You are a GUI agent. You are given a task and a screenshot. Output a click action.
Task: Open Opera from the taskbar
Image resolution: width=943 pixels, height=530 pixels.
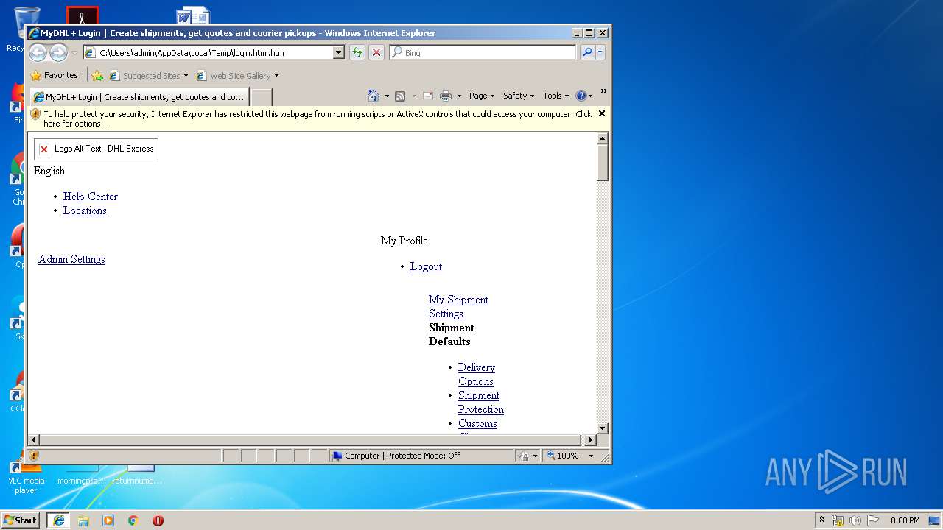coord(158,520)
